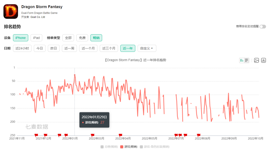Switch to the list view icon
This screenshot has height=152, width=271.
(247, 60)
